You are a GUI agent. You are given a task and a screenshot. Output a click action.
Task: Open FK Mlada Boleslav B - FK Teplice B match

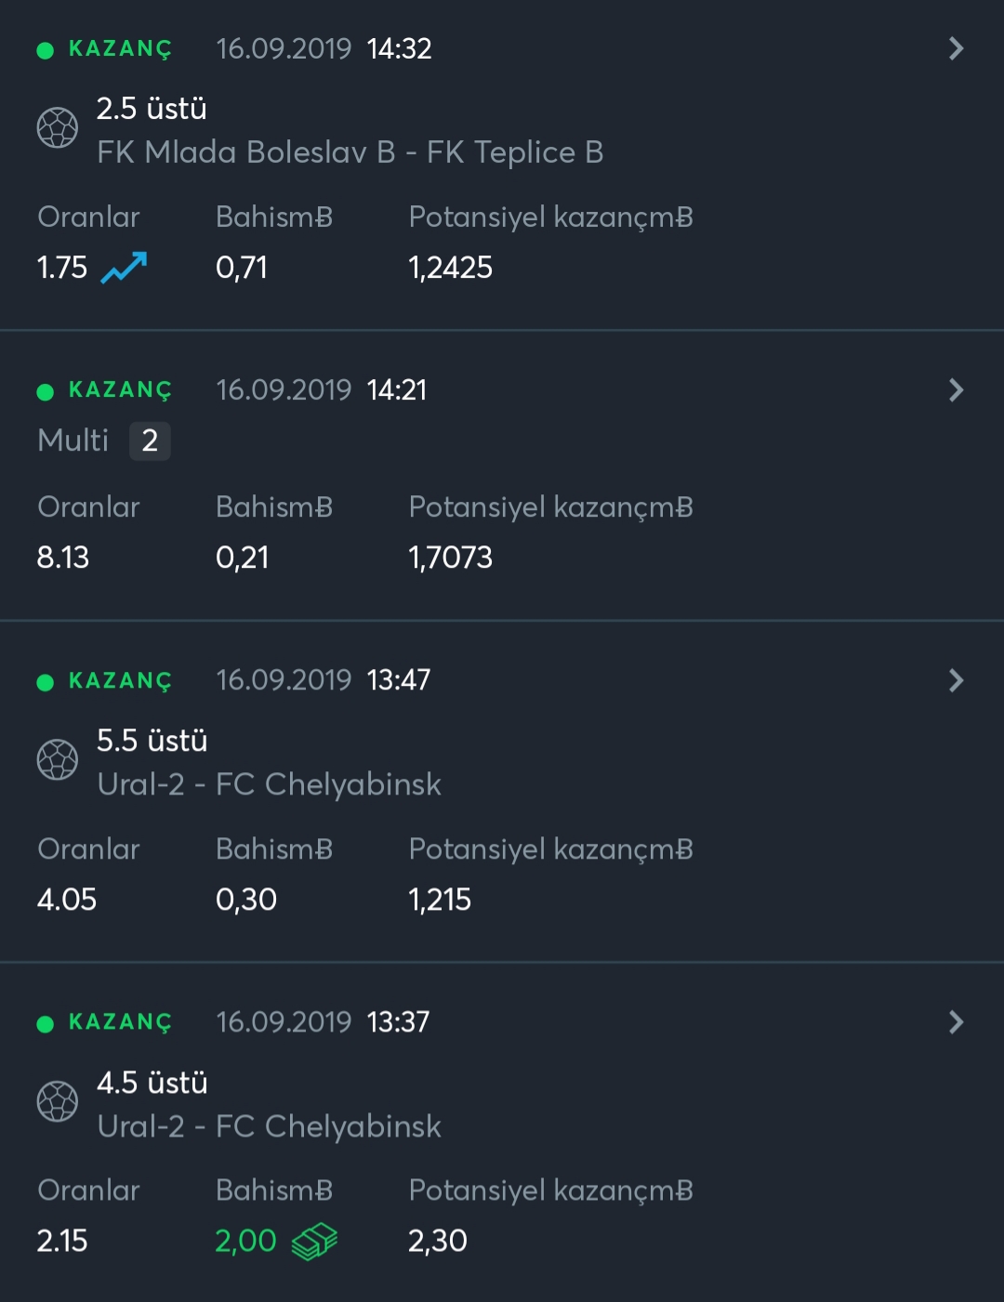[350, 152]
